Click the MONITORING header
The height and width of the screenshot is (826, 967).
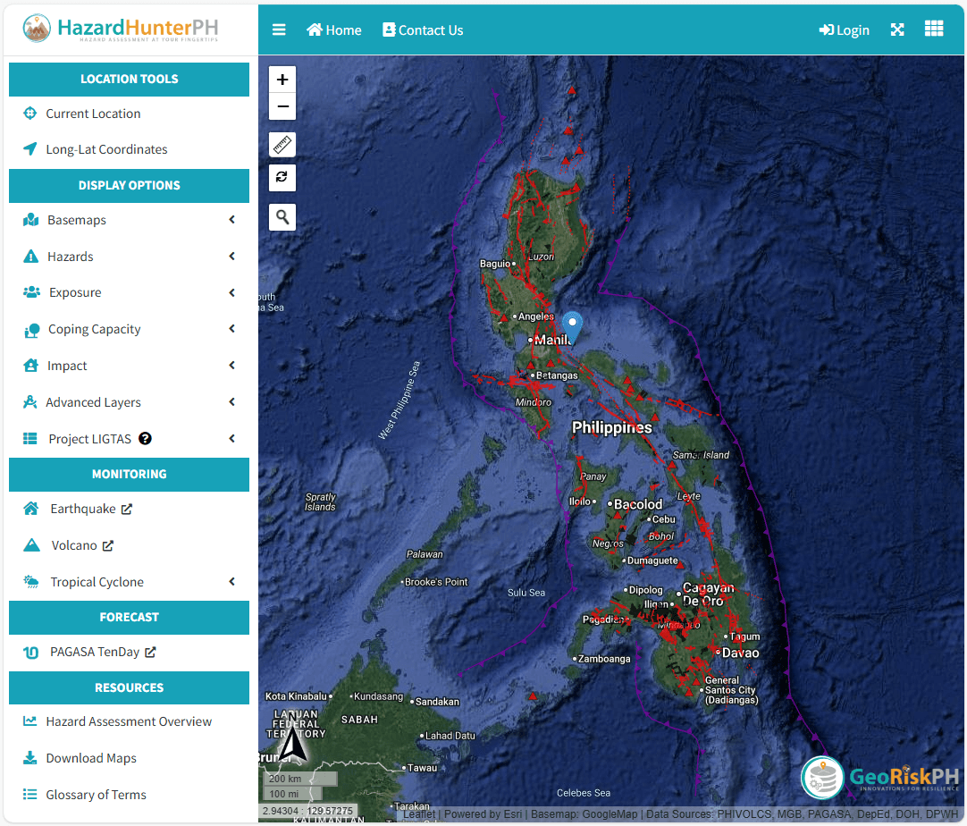pyautogui.click(x=129, y=475)
